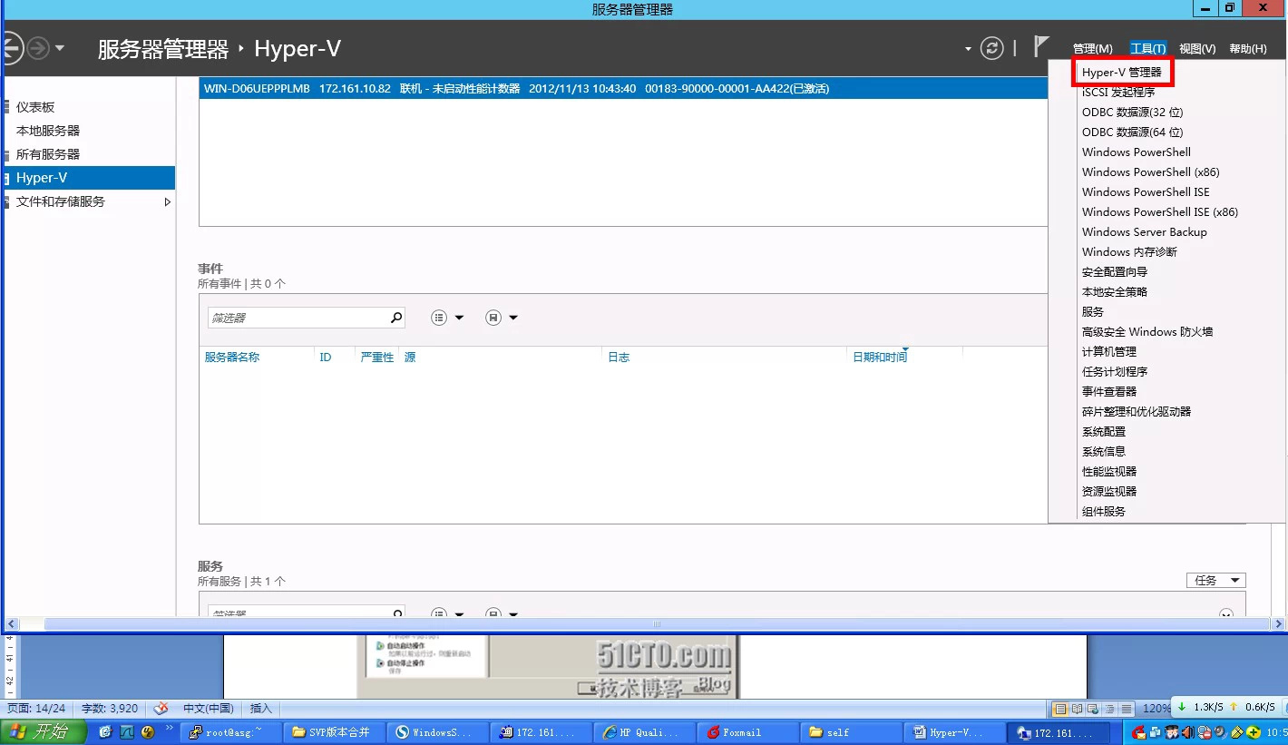Switch to self folder taskbar button
Viewport: 1288px width, 745px height.
(x=850, y=732)
